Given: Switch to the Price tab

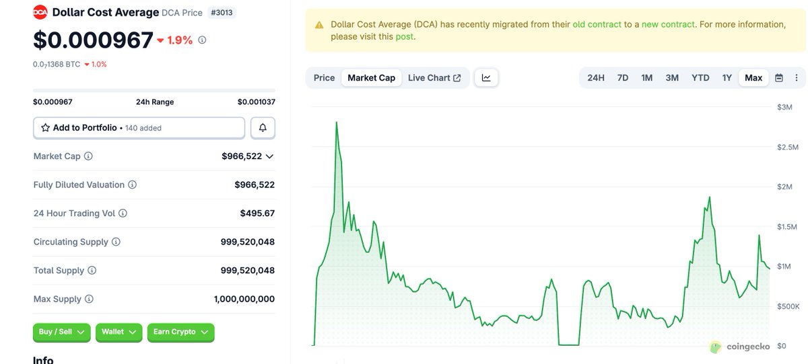Looking at the screenshot, I should (324, 78).
